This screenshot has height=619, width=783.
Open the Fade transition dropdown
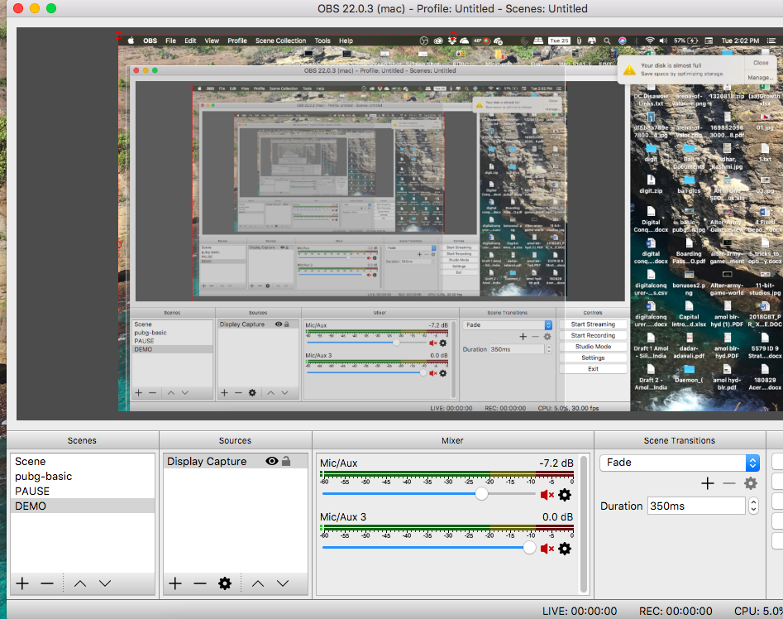pos(680,463)
